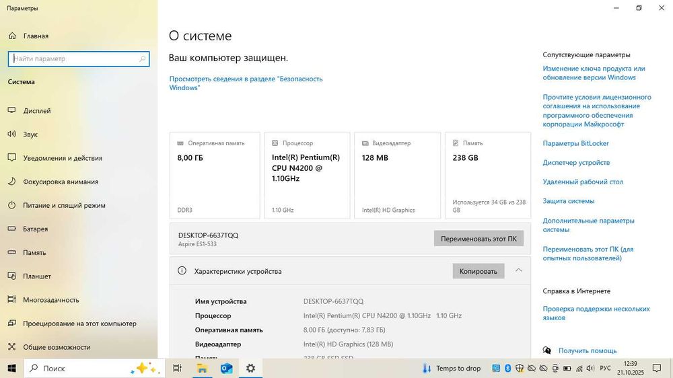This screenshot has width=673, height=378.
Task: Click the Видеоадаптер 128 MB card
Action: click(398, 176)
